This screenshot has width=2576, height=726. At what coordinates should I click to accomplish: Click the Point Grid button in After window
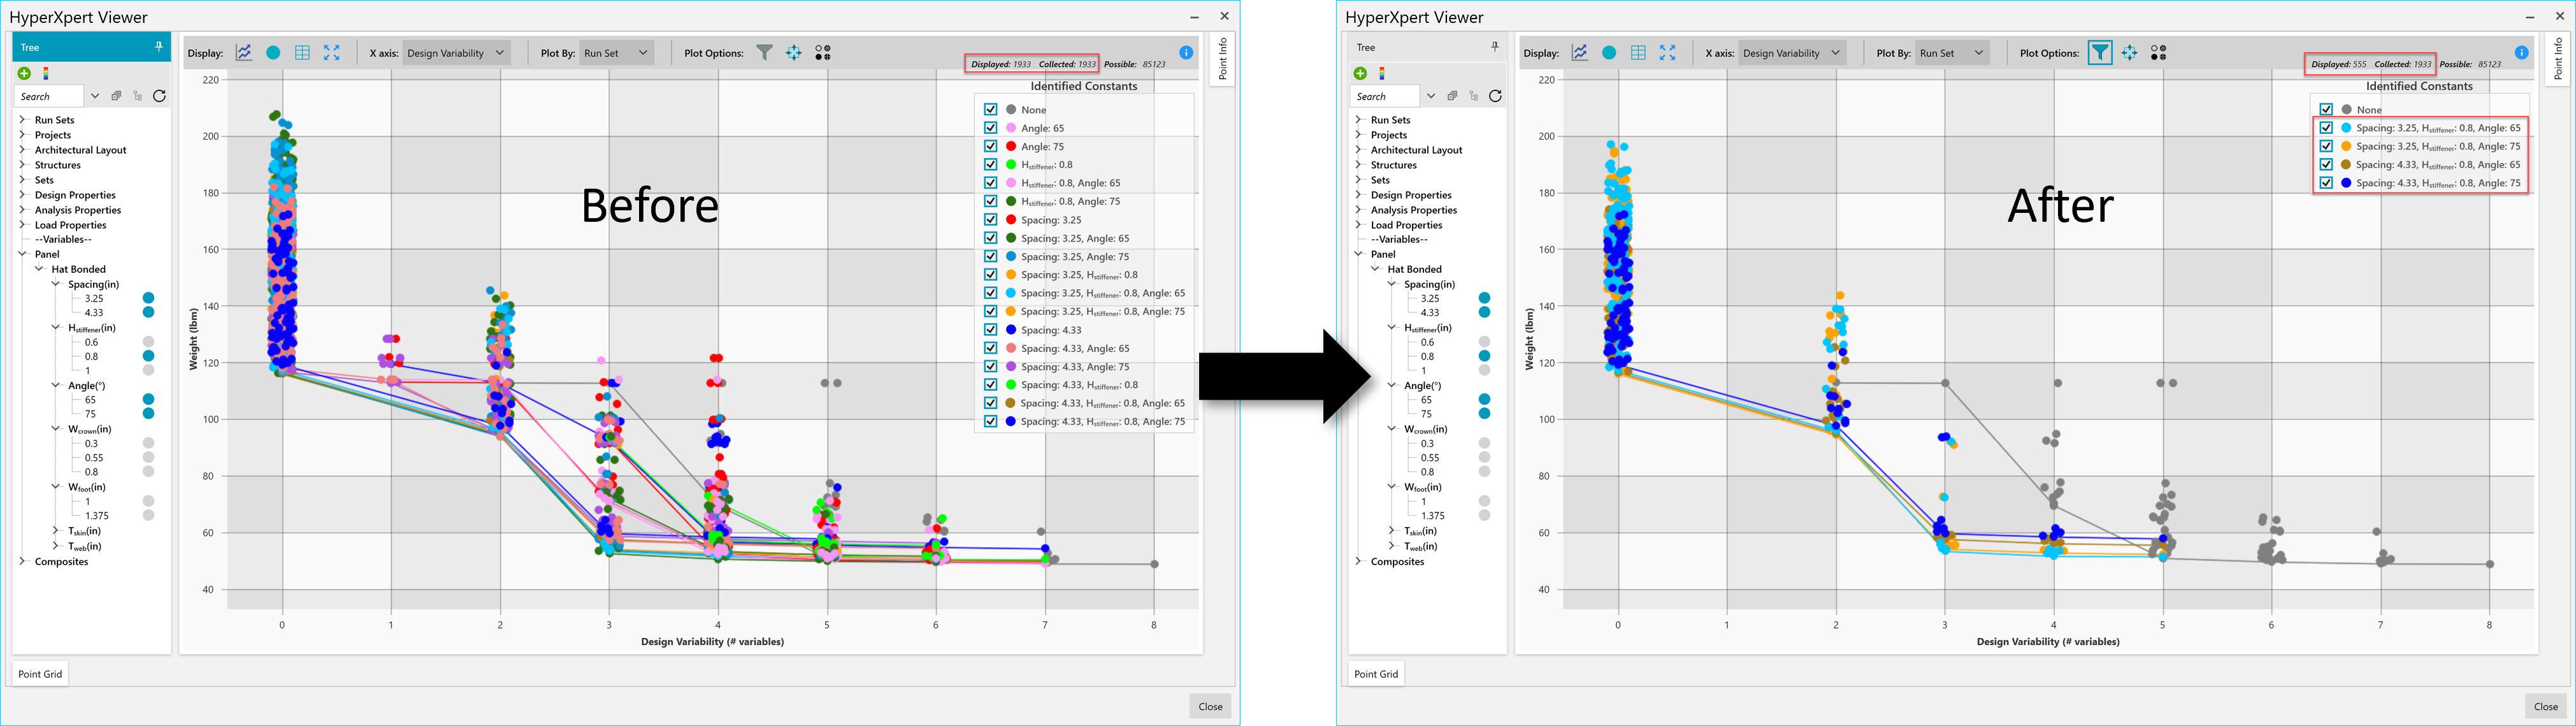(x=1376, y=674)
